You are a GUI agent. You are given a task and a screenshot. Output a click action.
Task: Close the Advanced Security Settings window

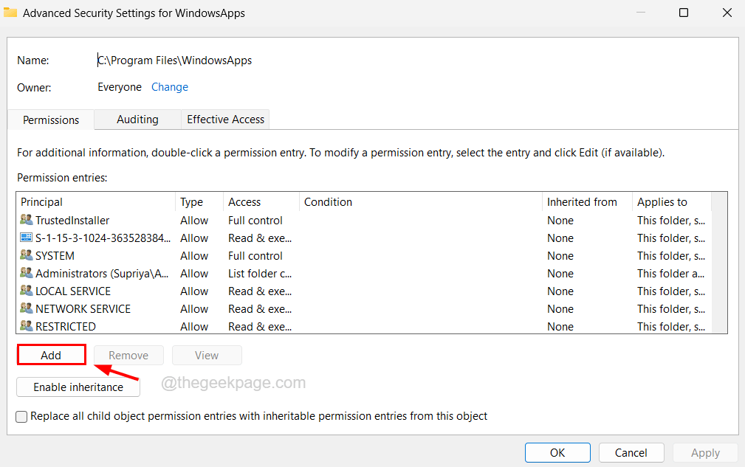click(727, 13)
